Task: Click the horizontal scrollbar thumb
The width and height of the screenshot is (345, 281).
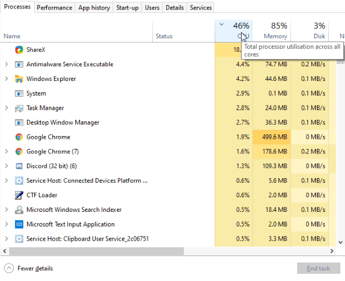Action: pyautogui.click(x=97, y=251)
